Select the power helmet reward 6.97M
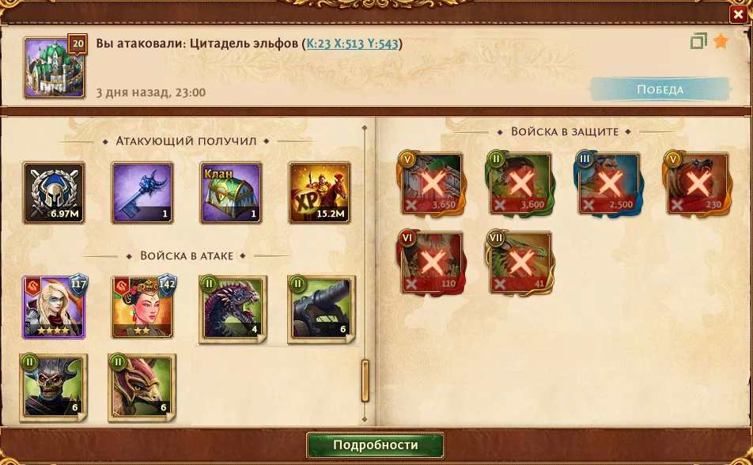This screenshot has height=465, width=753. [54, 193]
